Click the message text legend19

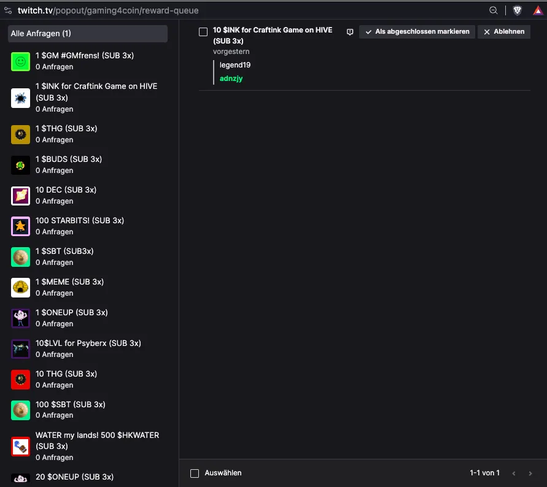(235, 65)
